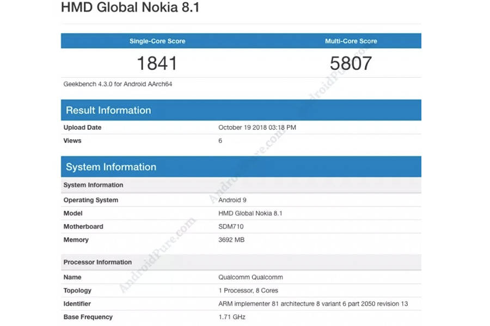Select the Multi-Core Score header
490x326 pixels.
[351, 41]
